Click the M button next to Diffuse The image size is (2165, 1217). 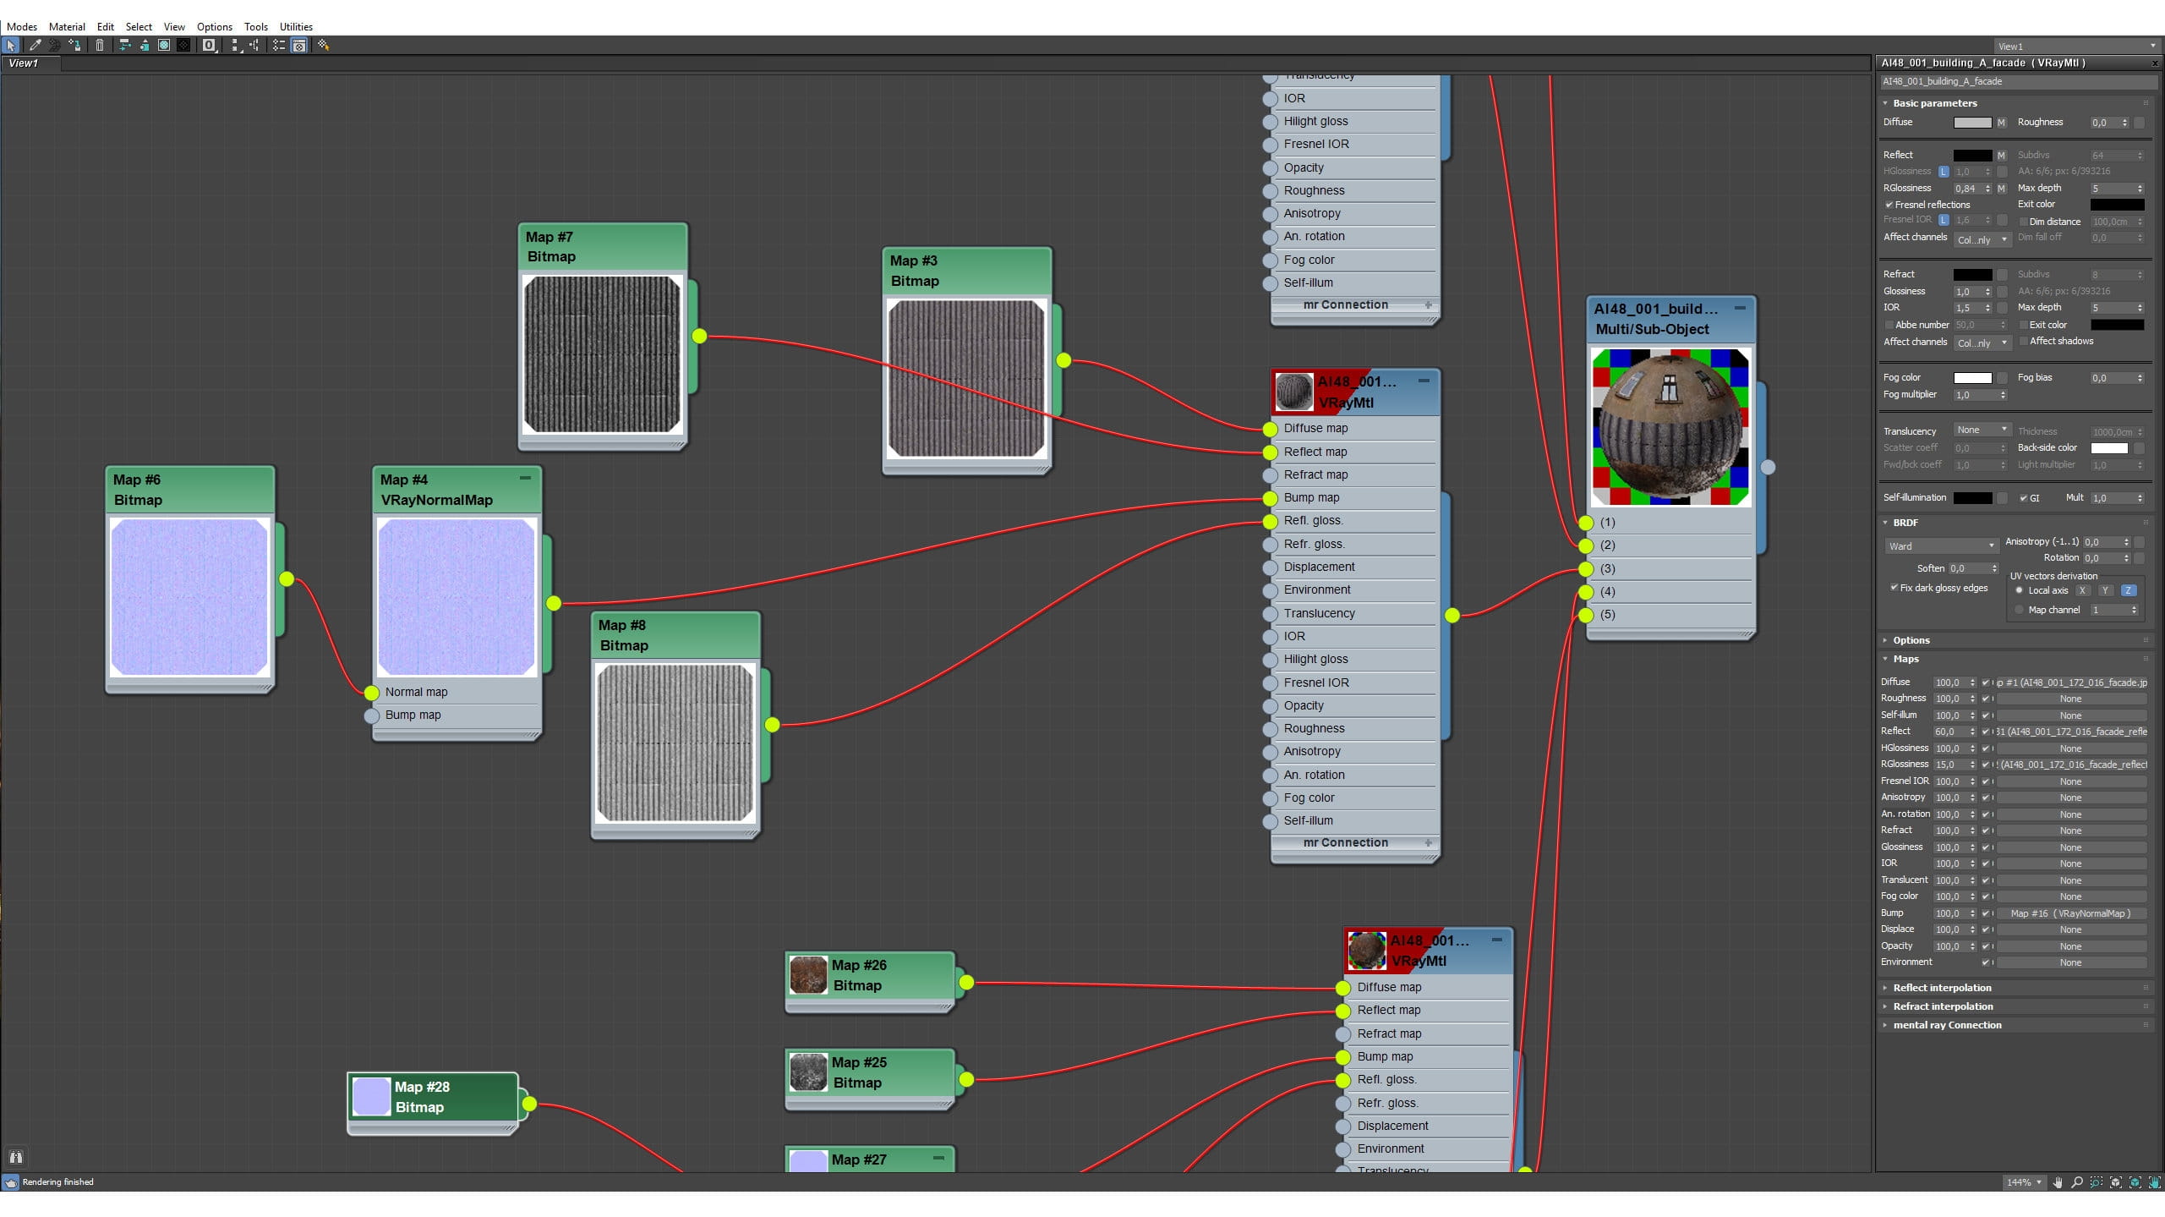click(x=2001, y=123)
